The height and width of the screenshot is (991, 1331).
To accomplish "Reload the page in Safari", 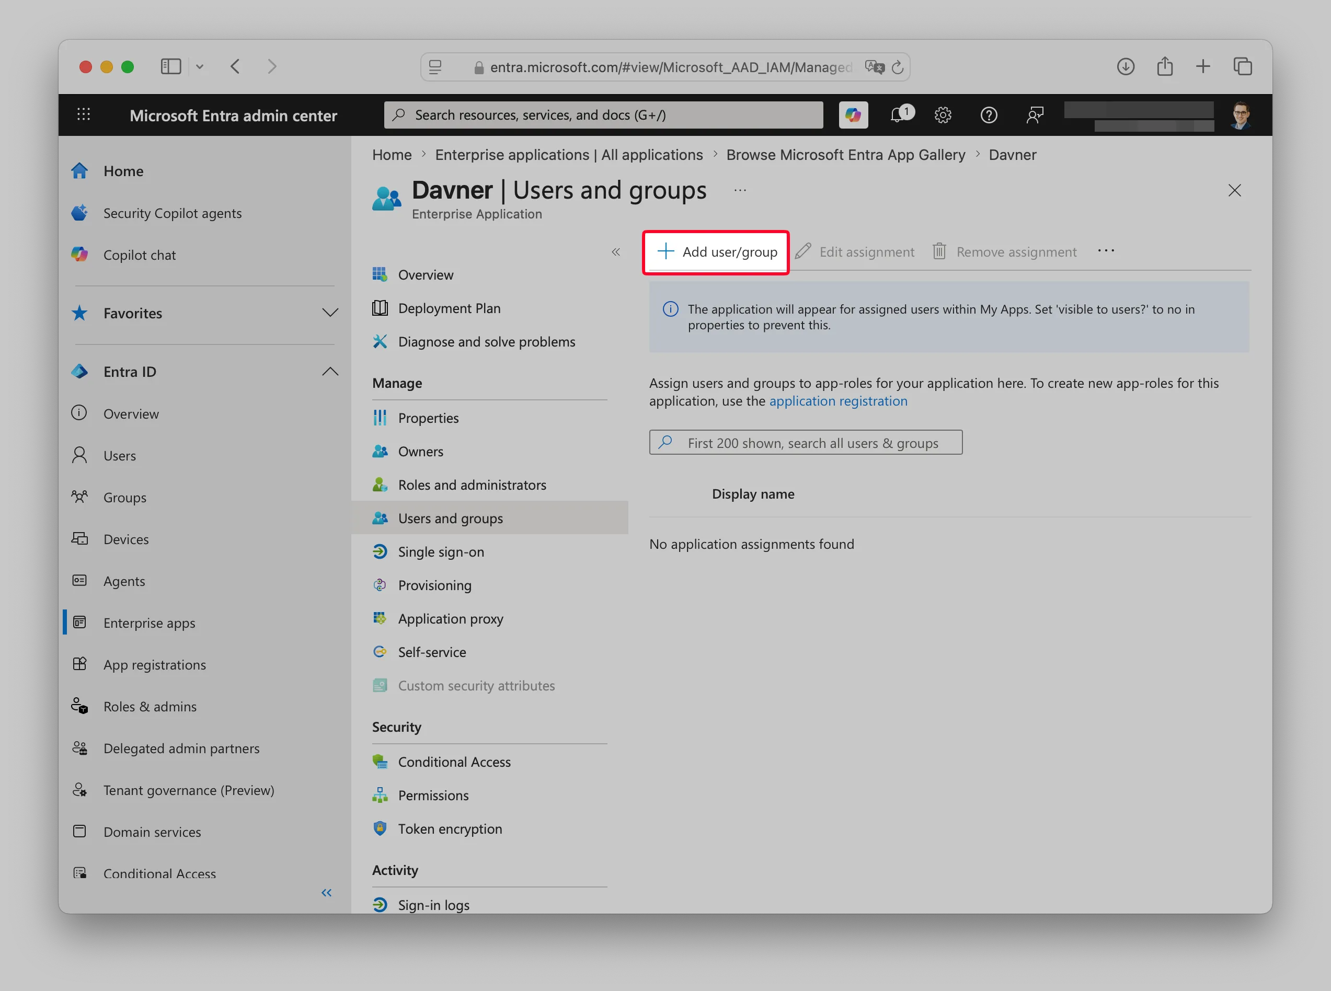I will [x=897, y=67].
